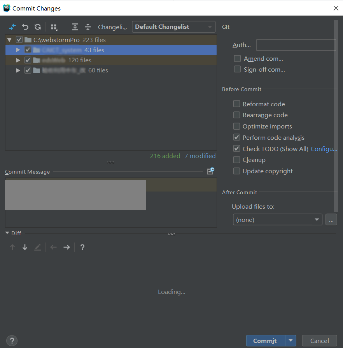Click the C:\webstormPro folder icon
Viewport: 343px width, 348px height.
pyautogui.click(x=28, y=40)
